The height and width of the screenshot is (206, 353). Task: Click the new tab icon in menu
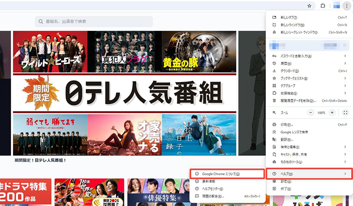(x=274, y=17)
